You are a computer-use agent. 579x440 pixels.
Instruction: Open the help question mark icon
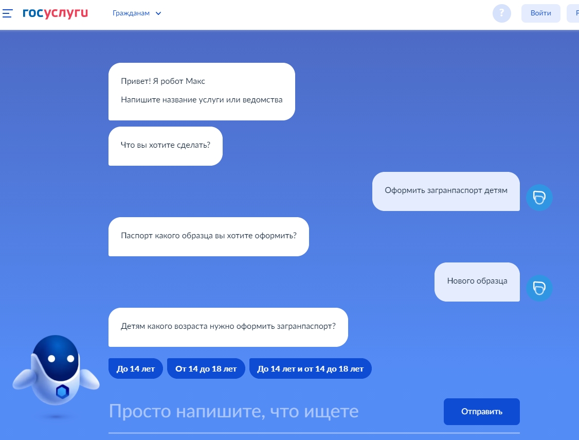[x=501, y=13]
